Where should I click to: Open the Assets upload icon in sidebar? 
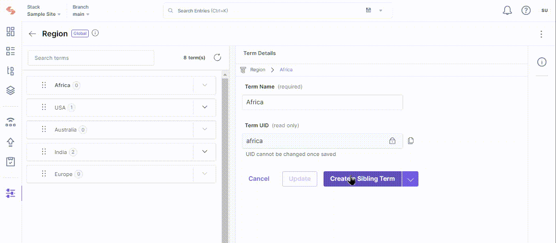11,142
